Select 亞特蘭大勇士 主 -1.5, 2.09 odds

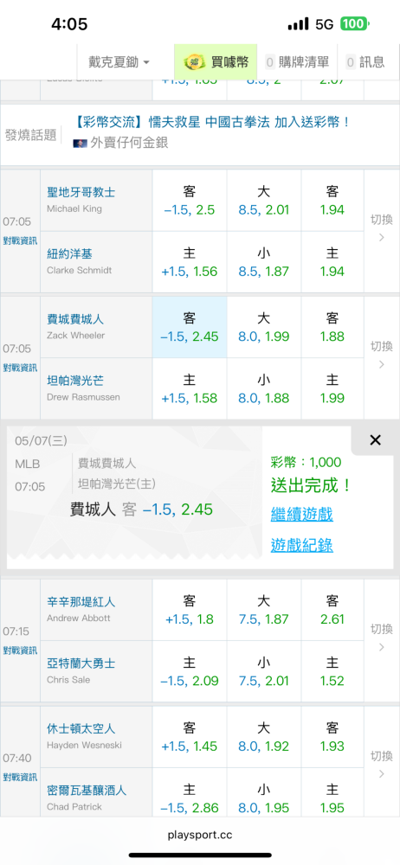pyautogui.click(x=190, y=672)
